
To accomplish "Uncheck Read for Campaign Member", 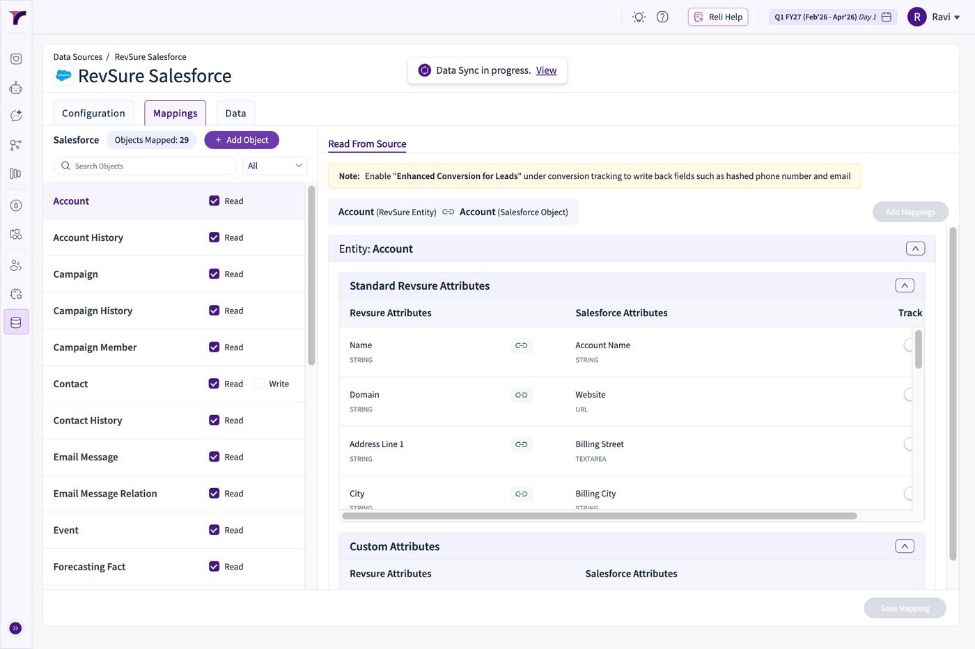I will [214, 347].
